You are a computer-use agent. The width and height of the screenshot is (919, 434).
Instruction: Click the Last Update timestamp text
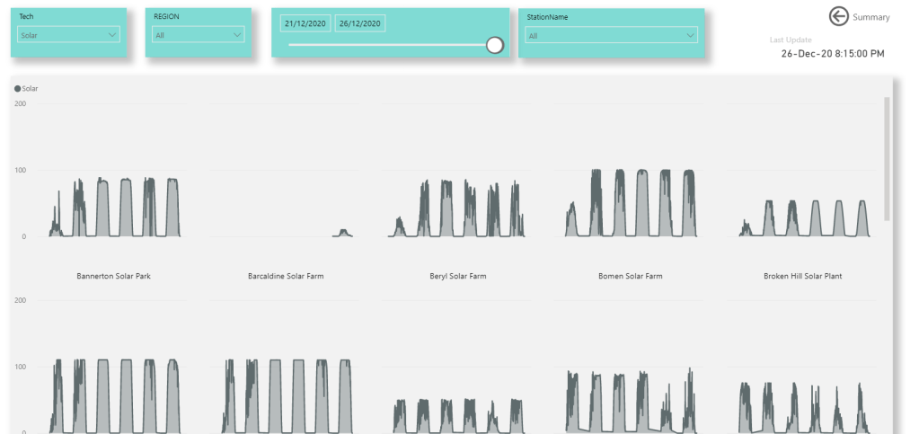[x=832, y=54]
